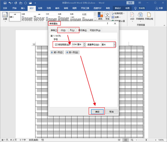
Task: Switch to Home (开始) ribbon tab
Action: click(14, 8)
